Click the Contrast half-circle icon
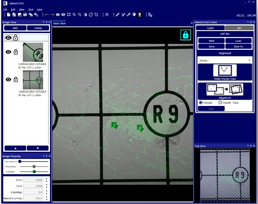258x204 pixels. pyautogui.click(x=85, y=15)
